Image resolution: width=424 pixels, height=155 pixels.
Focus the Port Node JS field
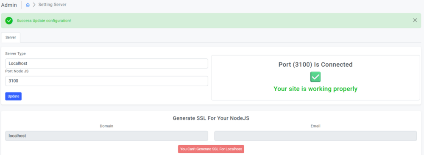tap(106, 81)
